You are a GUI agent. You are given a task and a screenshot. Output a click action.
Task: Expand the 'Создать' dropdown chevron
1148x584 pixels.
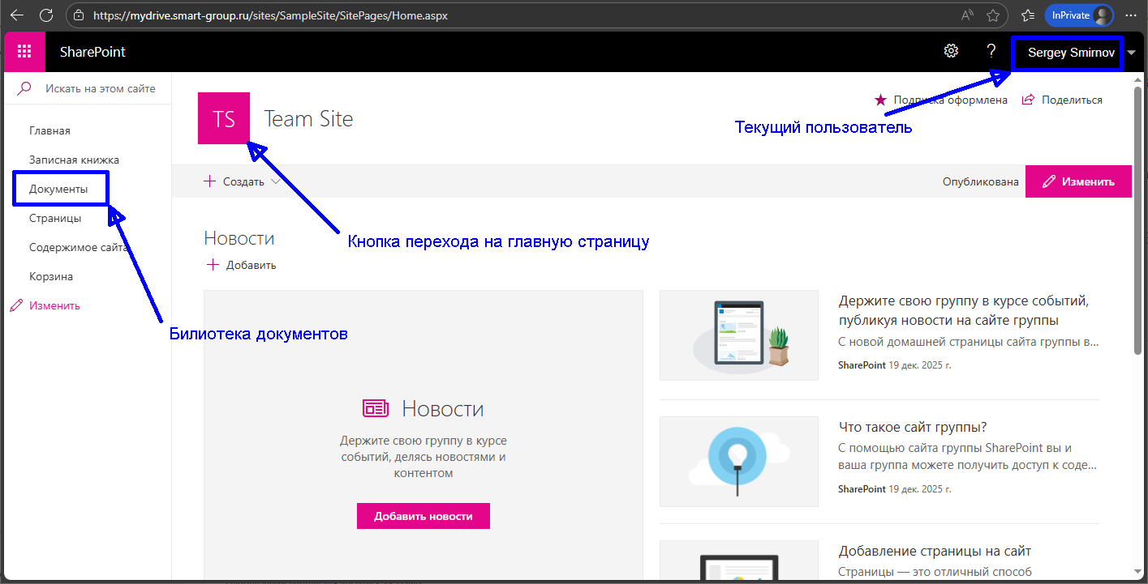(275, 181)
